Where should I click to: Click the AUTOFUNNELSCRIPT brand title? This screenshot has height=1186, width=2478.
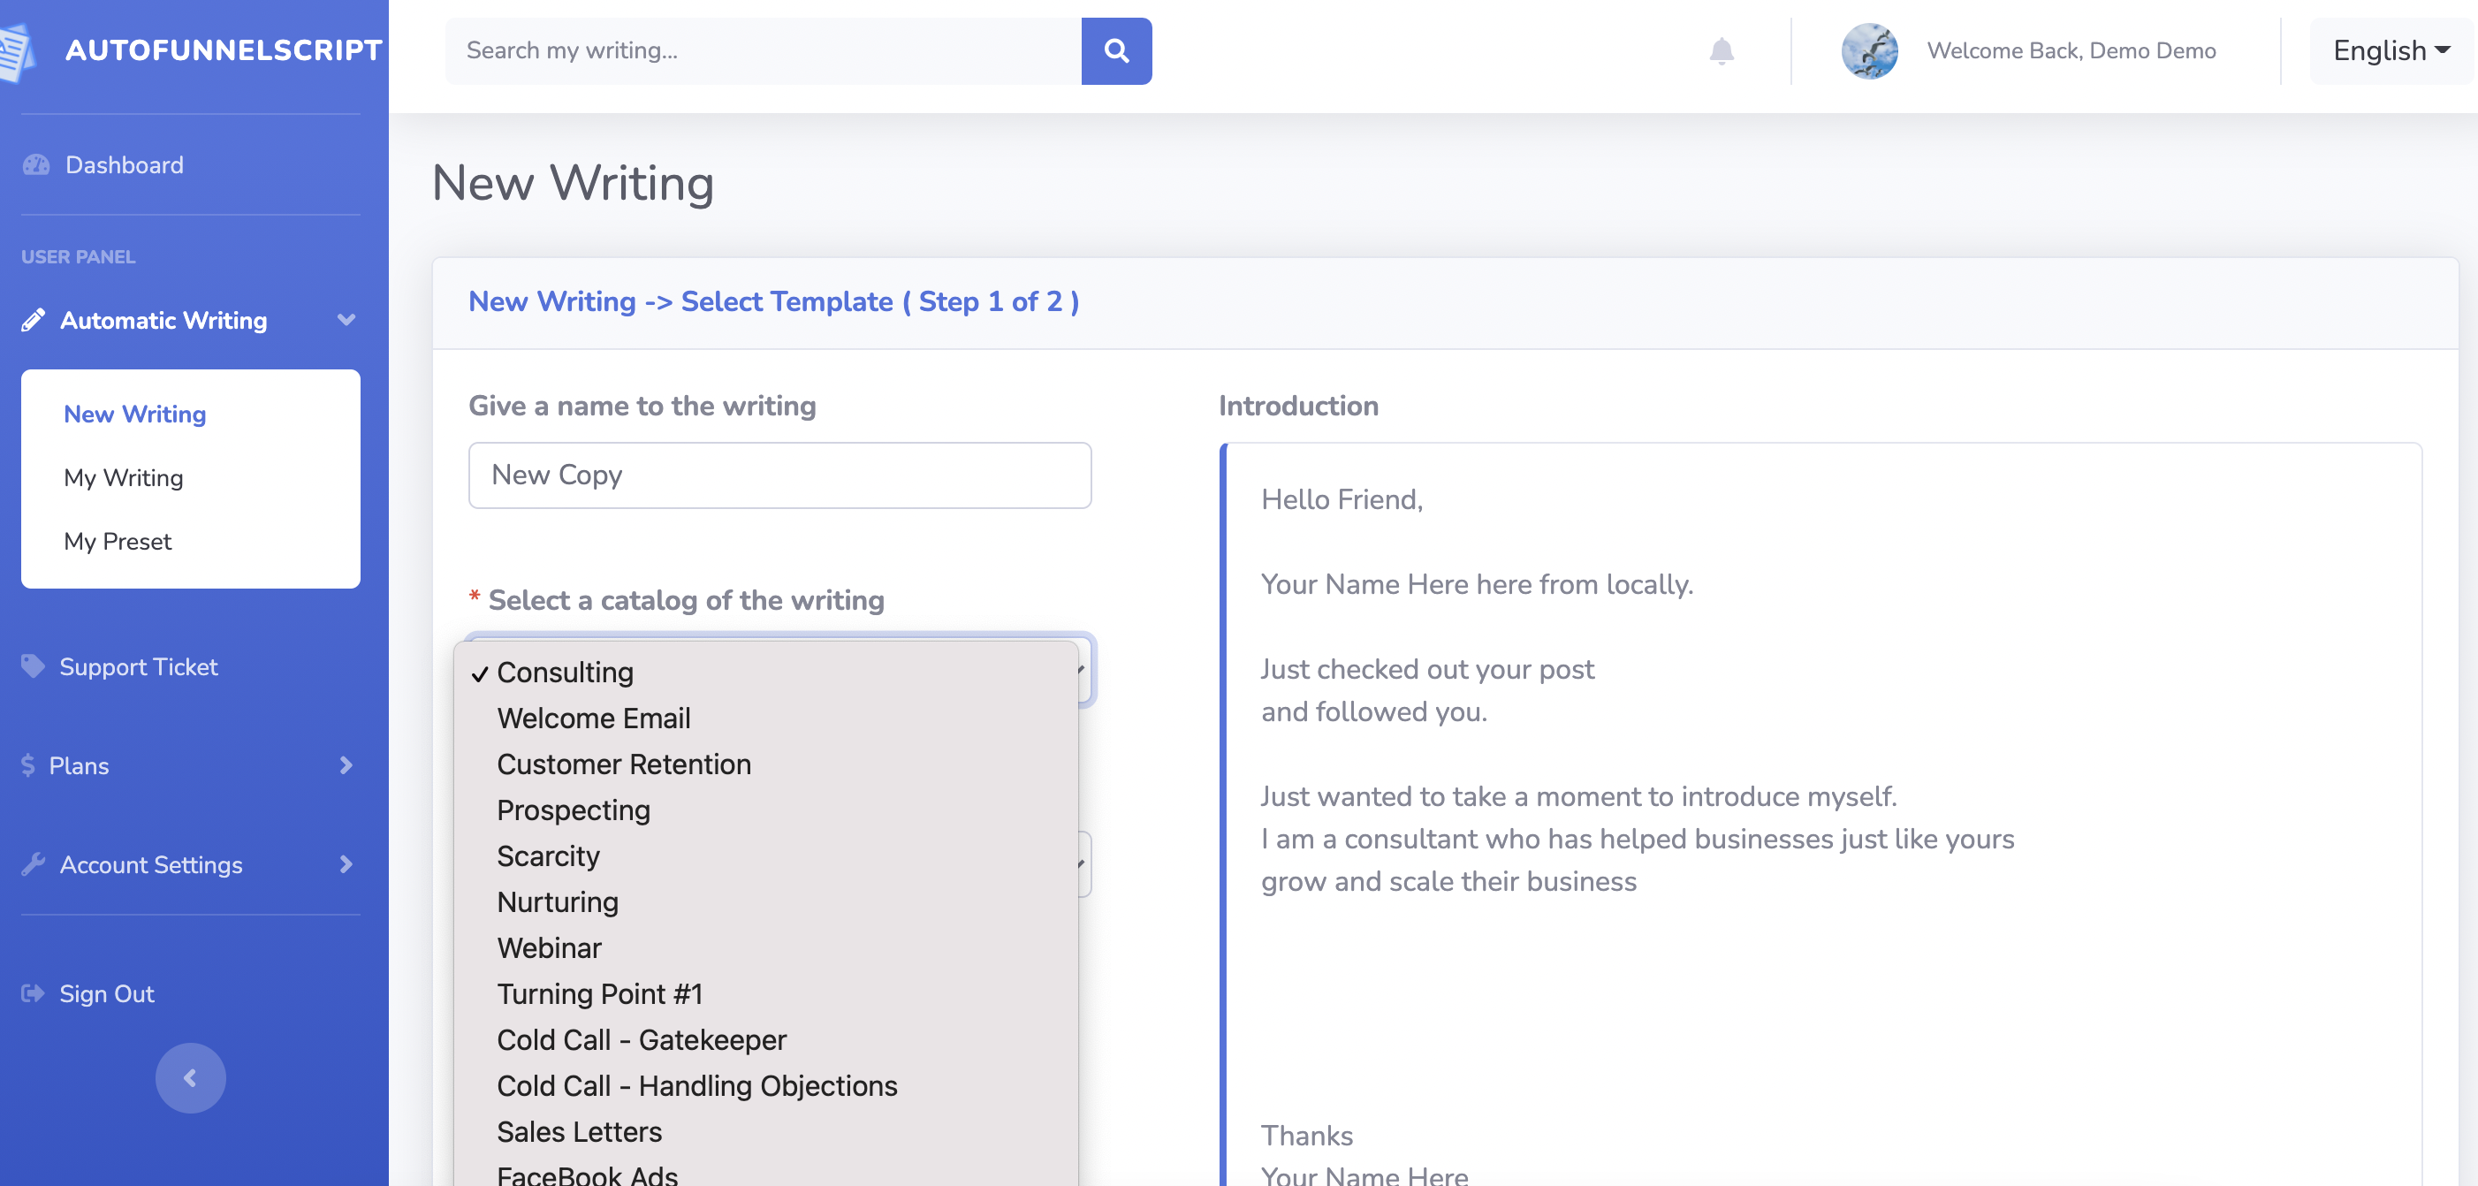click(224, 50)
